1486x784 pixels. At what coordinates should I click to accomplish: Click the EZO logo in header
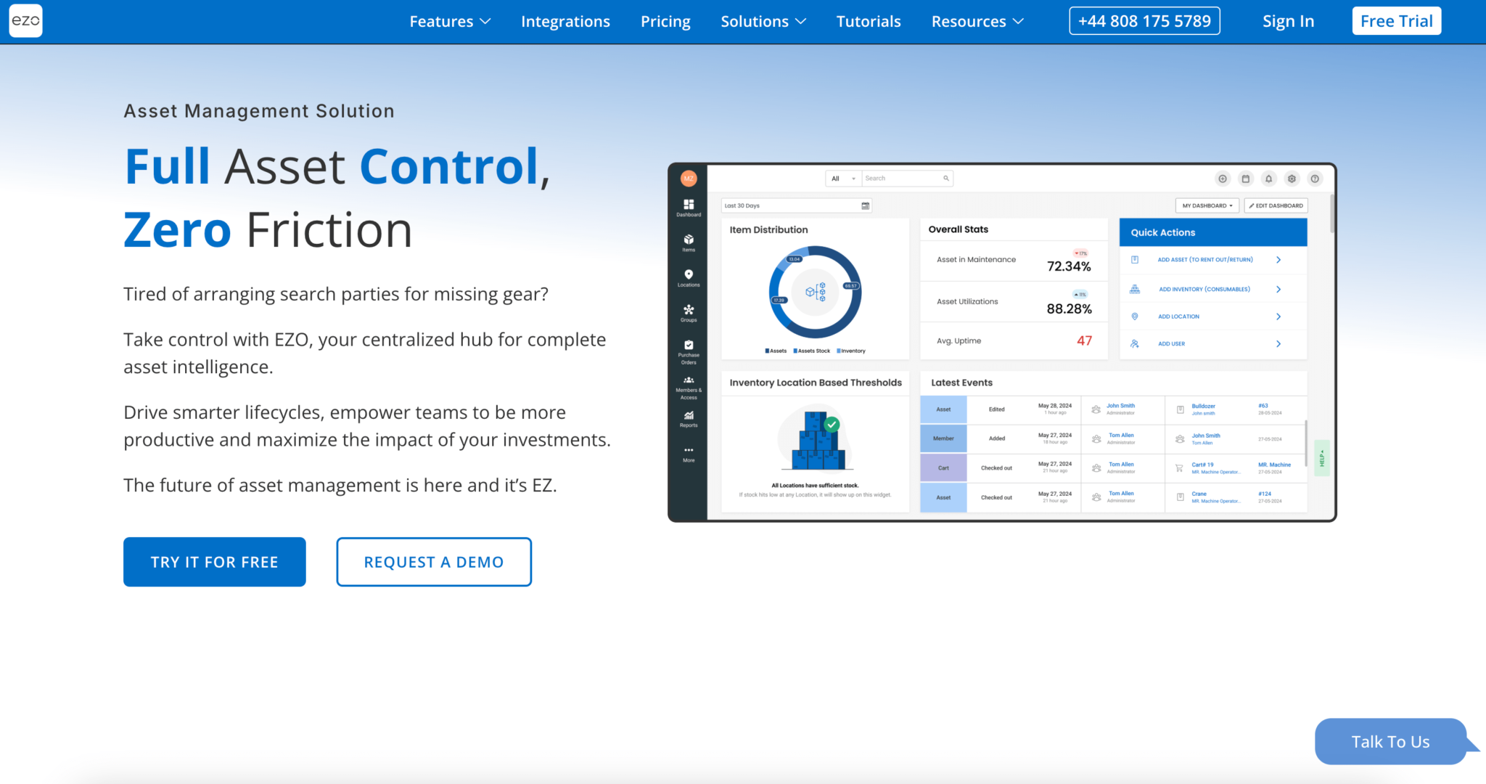pos(25,20)
